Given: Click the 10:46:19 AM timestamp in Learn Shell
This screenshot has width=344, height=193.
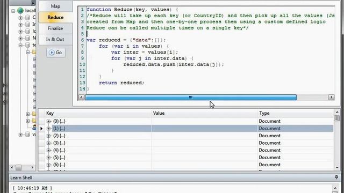Looking at the screenshot, I should click(x=32, y=188).
